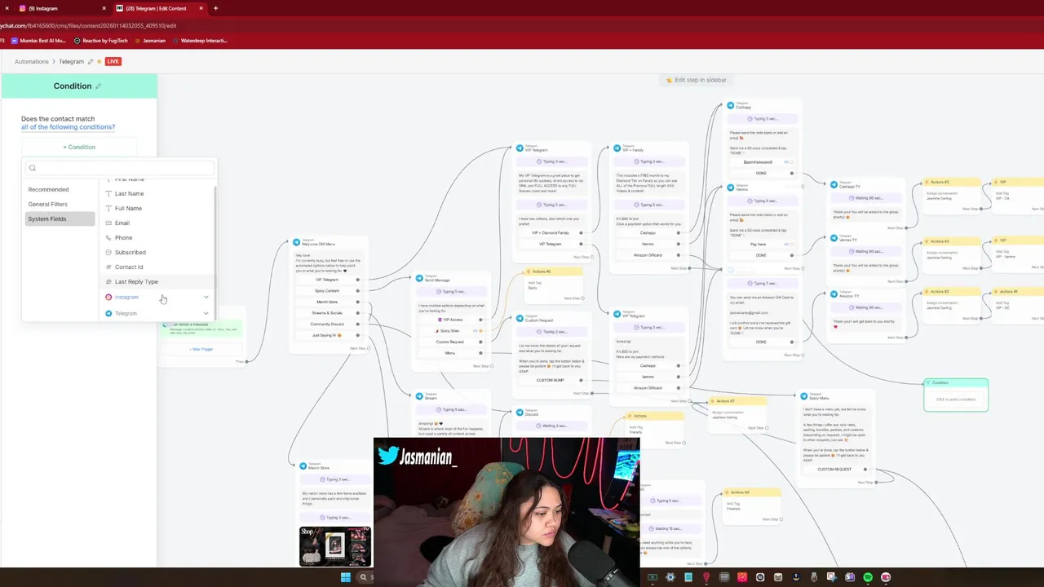
Task: Close the Telegram Edit Content tab
Action: [x=201, y=8]
